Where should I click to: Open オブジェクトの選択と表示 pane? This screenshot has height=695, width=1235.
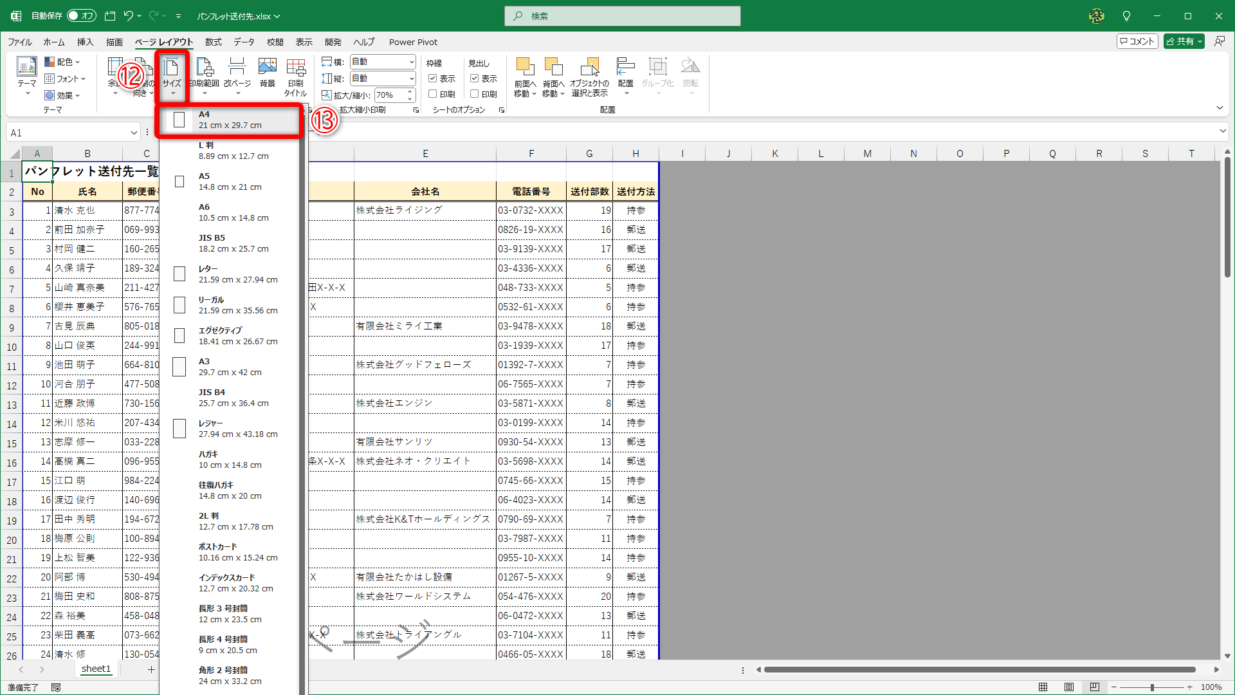(589, 76)
